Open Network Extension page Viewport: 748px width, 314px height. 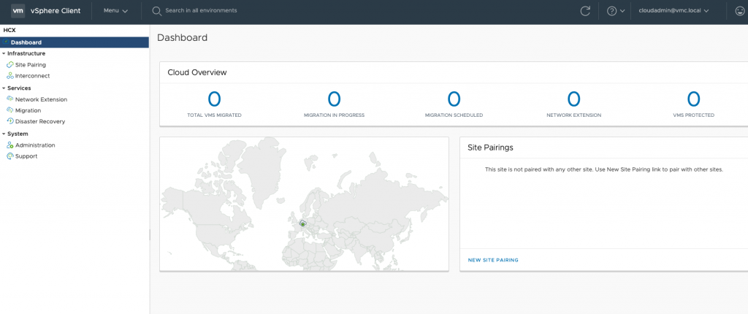[41, 100]
